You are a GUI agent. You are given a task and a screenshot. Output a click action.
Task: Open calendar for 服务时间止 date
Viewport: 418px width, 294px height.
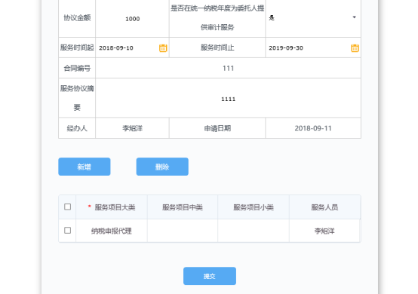[355, 48]
